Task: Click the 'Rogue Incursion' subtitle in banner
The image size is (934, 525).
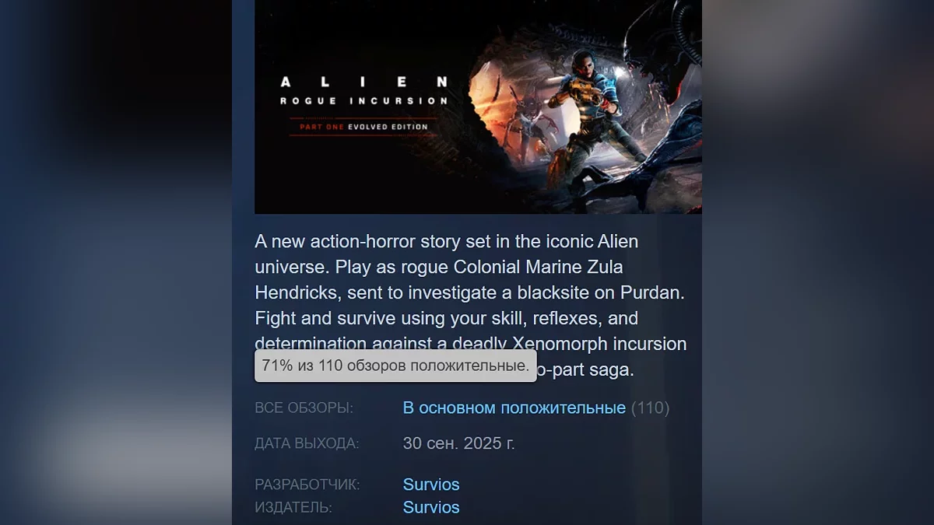Action: [x=363, y=101]
